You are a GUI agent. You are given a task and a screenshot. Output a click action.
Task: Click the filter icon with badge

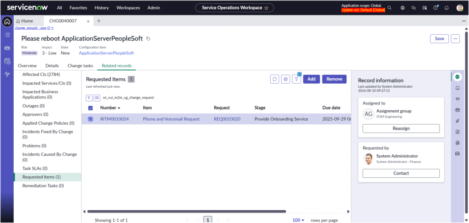[x=296, y=79]
